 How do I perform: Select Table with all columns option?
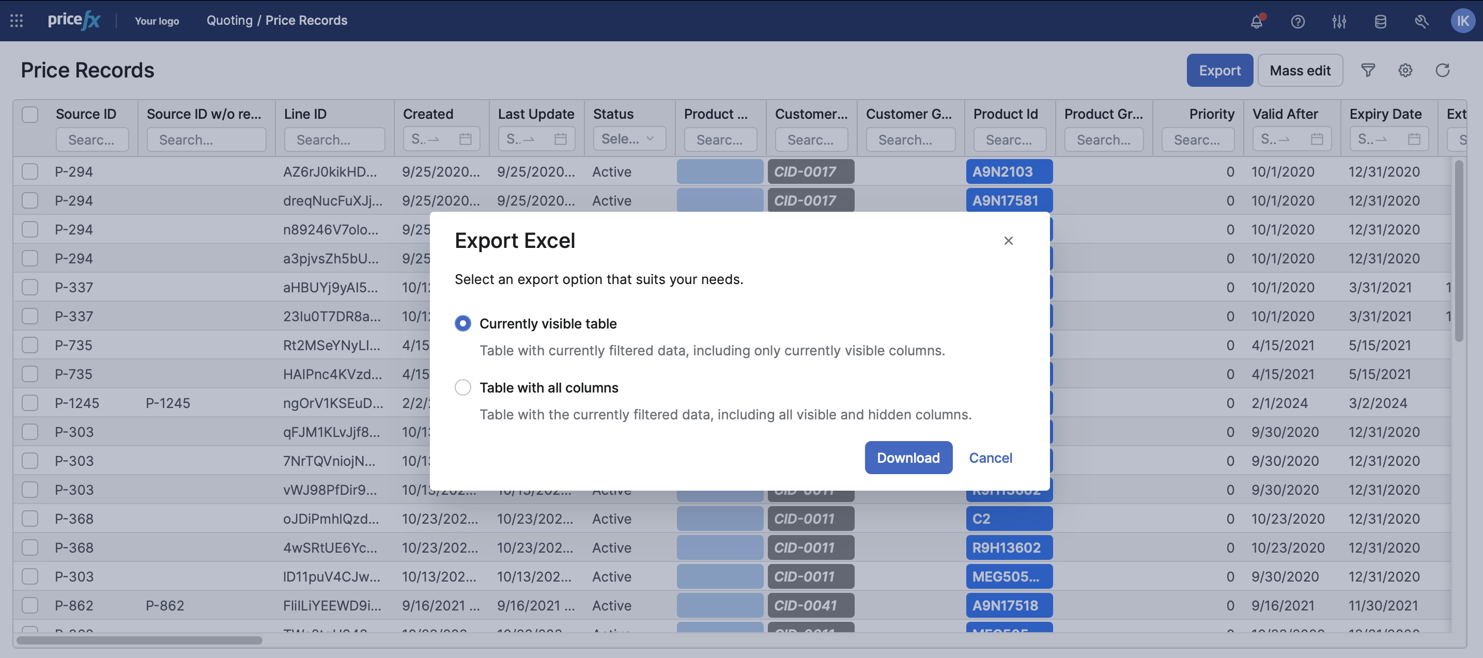pos(463,387)
